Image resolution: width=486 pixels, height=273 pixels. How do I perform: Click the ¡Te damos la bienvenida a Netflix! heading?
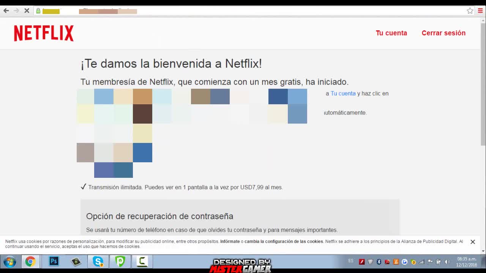click(171, 63)
